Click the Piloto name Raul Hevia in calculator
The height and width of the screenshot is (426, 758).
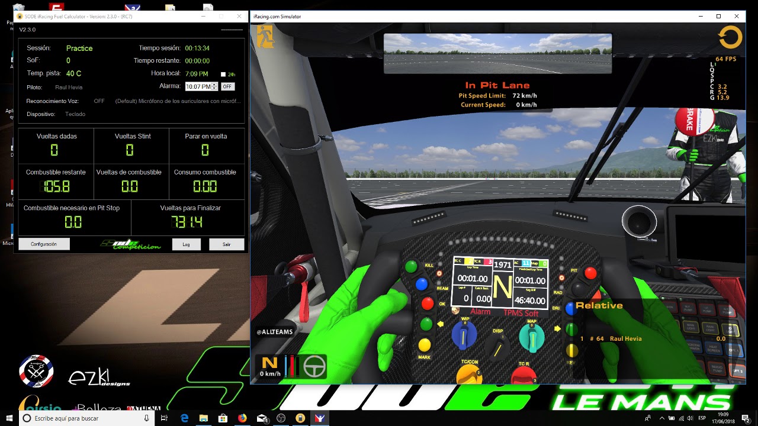69,87
